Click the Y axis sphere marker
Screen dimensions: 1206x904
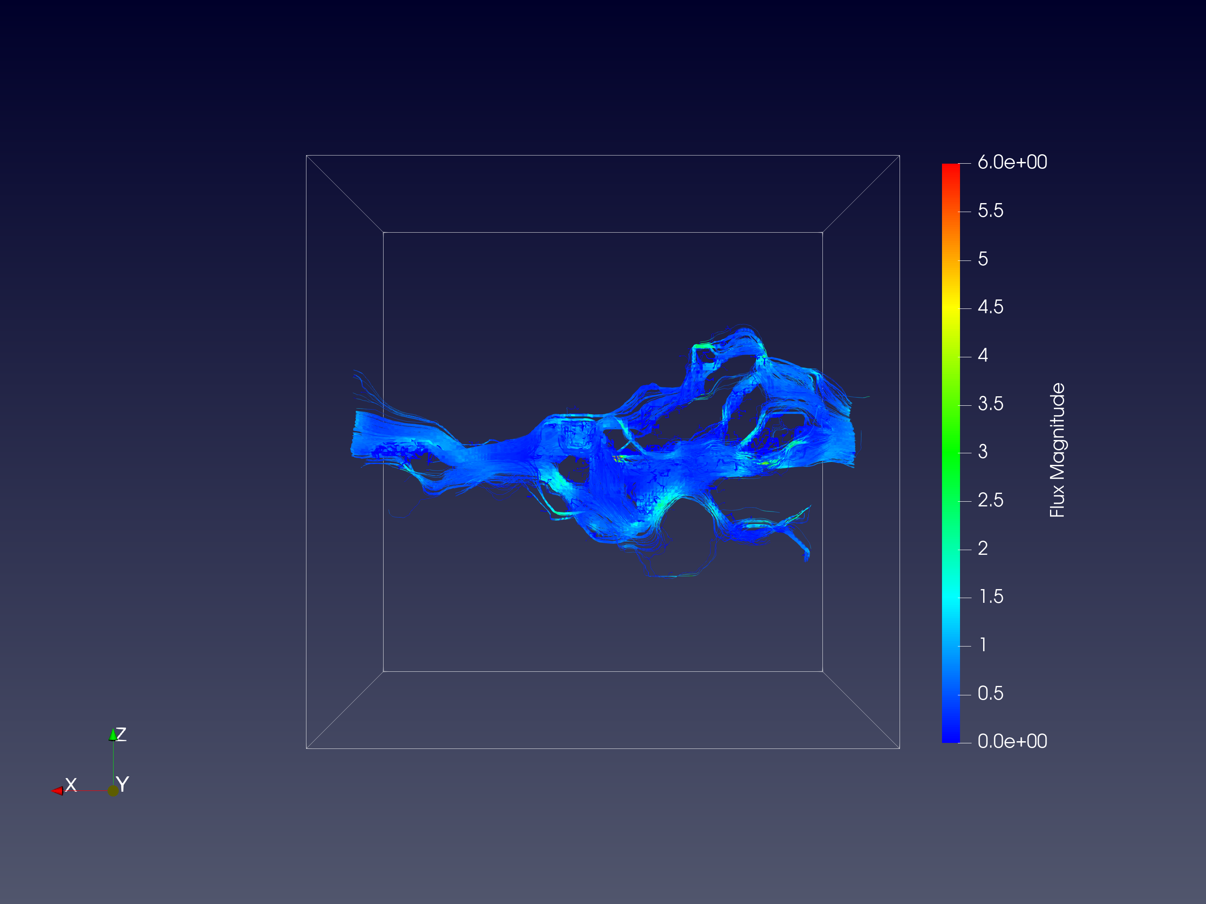[x=113, y=790]
